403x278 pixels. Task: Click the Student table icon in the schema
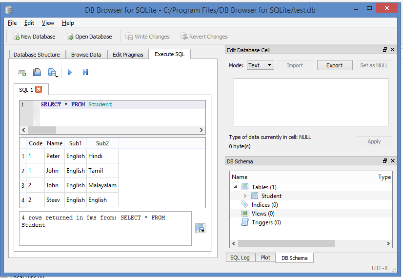[255, 196]
